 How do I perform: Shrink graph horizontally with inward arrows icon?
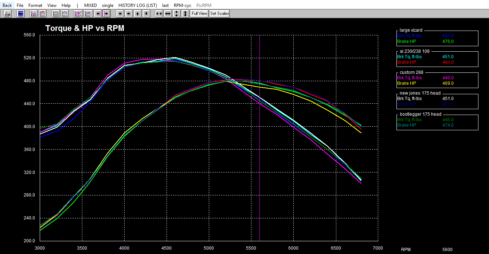tap(159, 14)
